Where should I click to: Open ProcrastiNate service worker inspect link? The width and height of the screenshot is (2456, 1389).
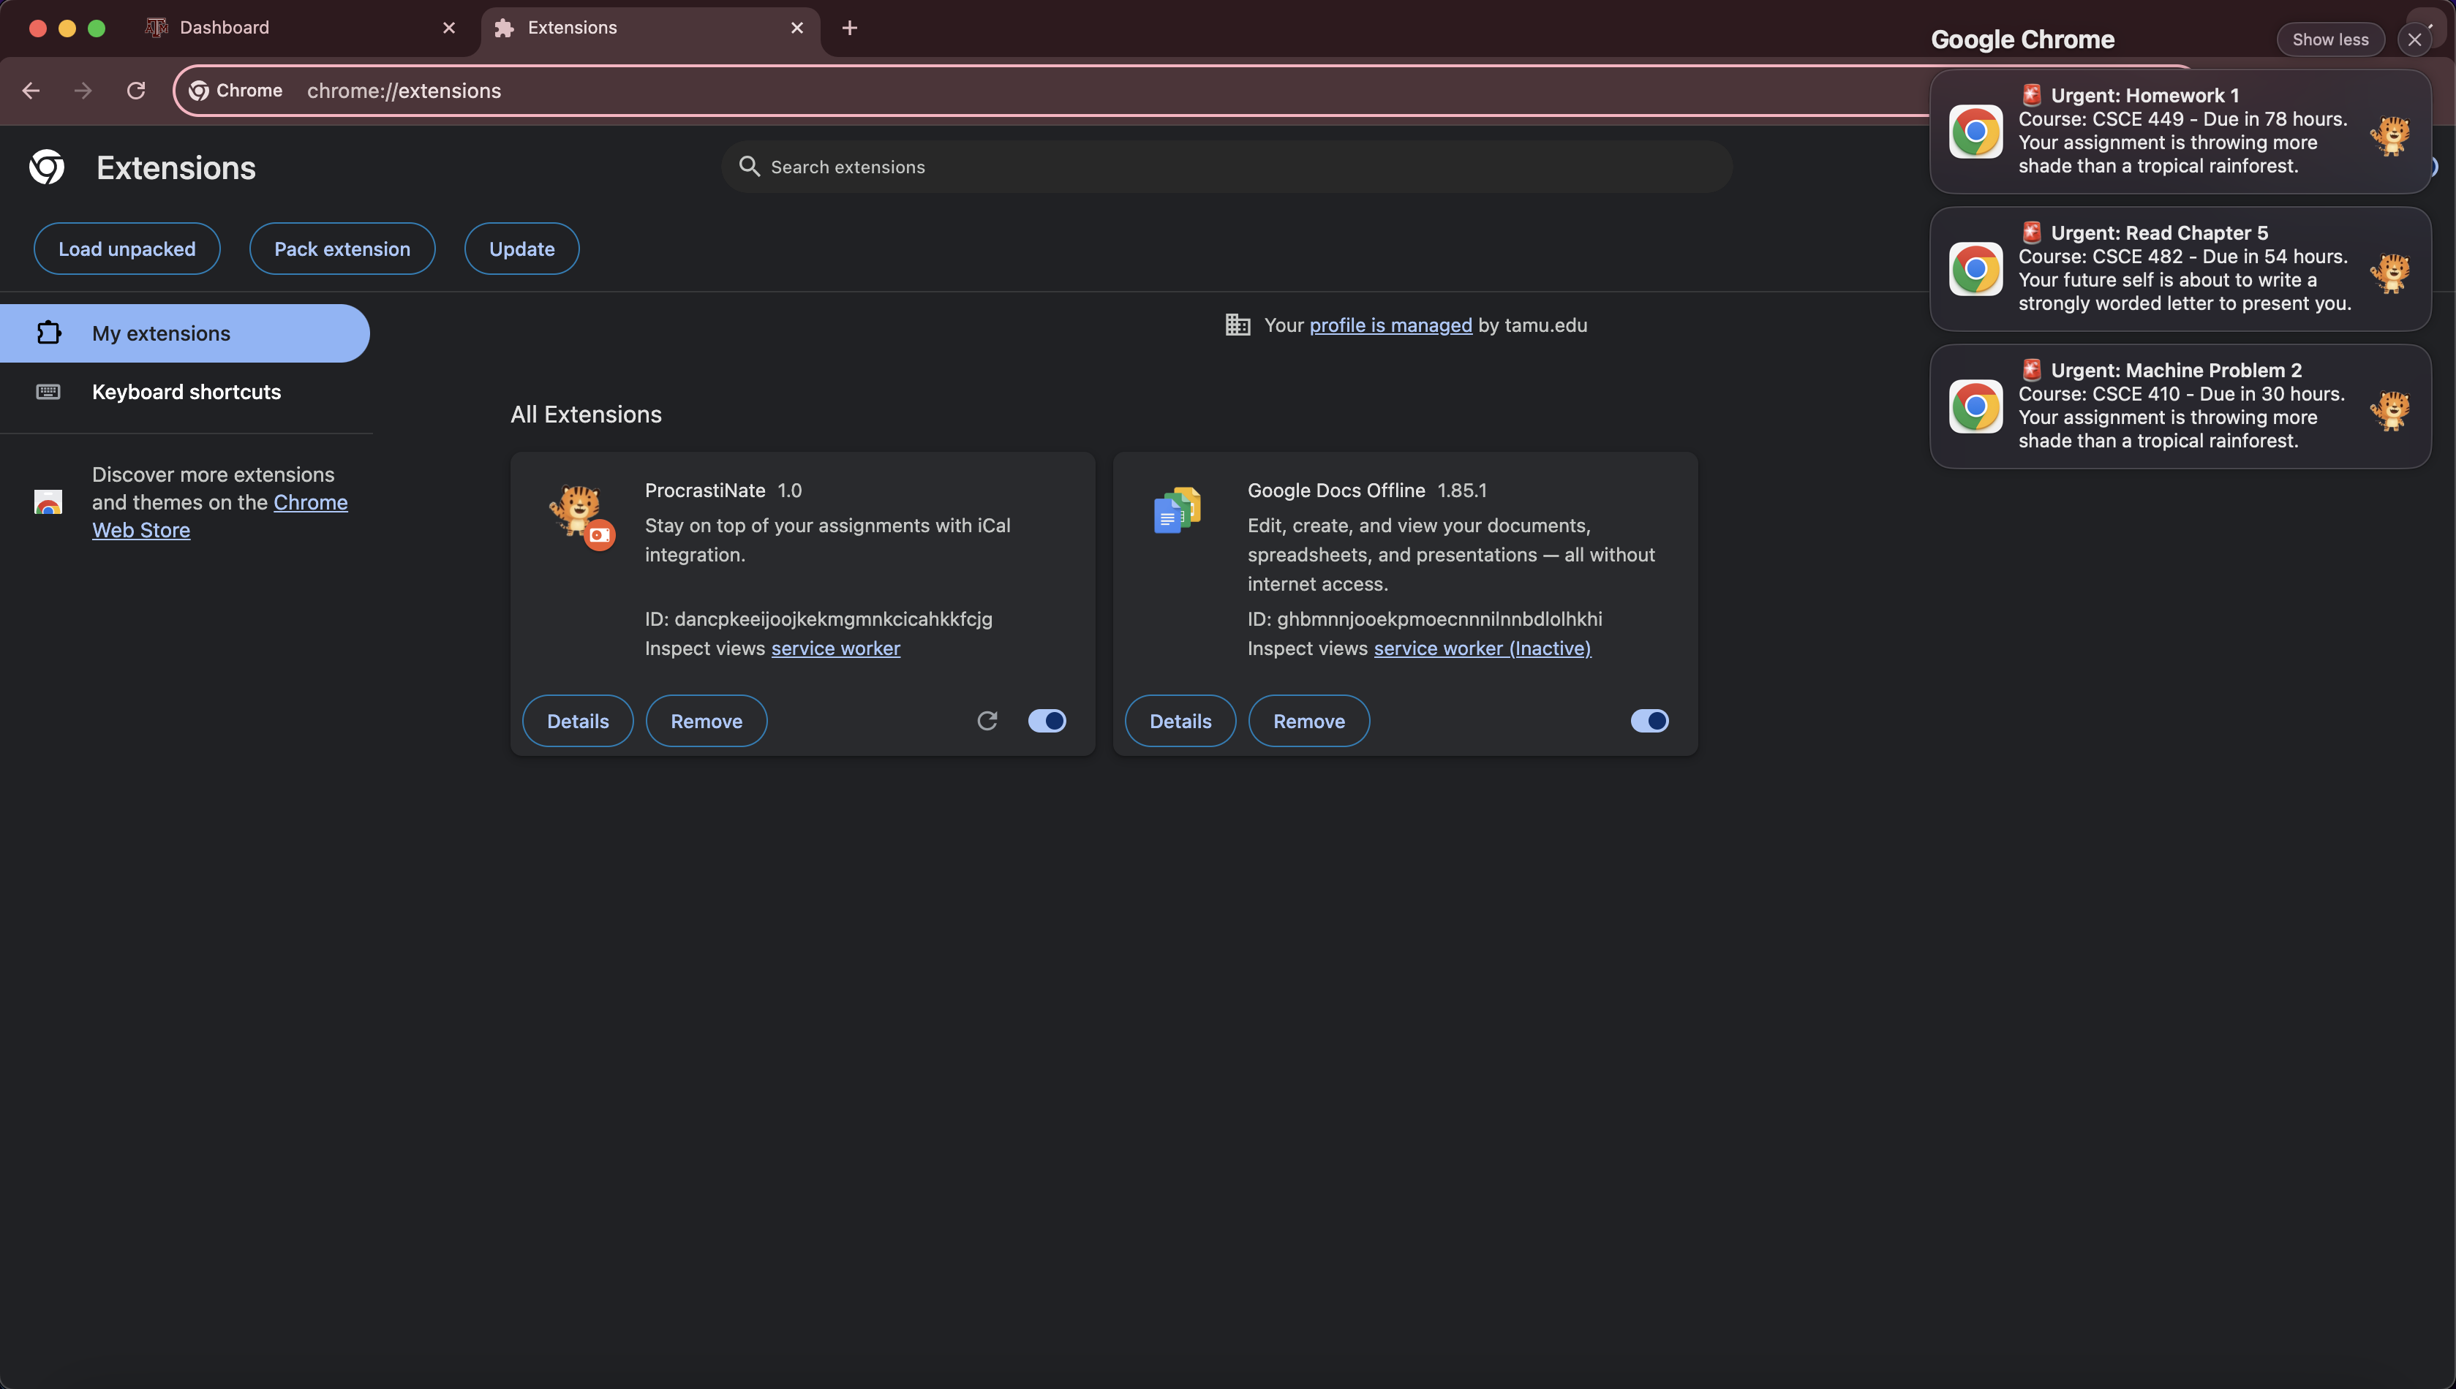click(x=836, y=648)
